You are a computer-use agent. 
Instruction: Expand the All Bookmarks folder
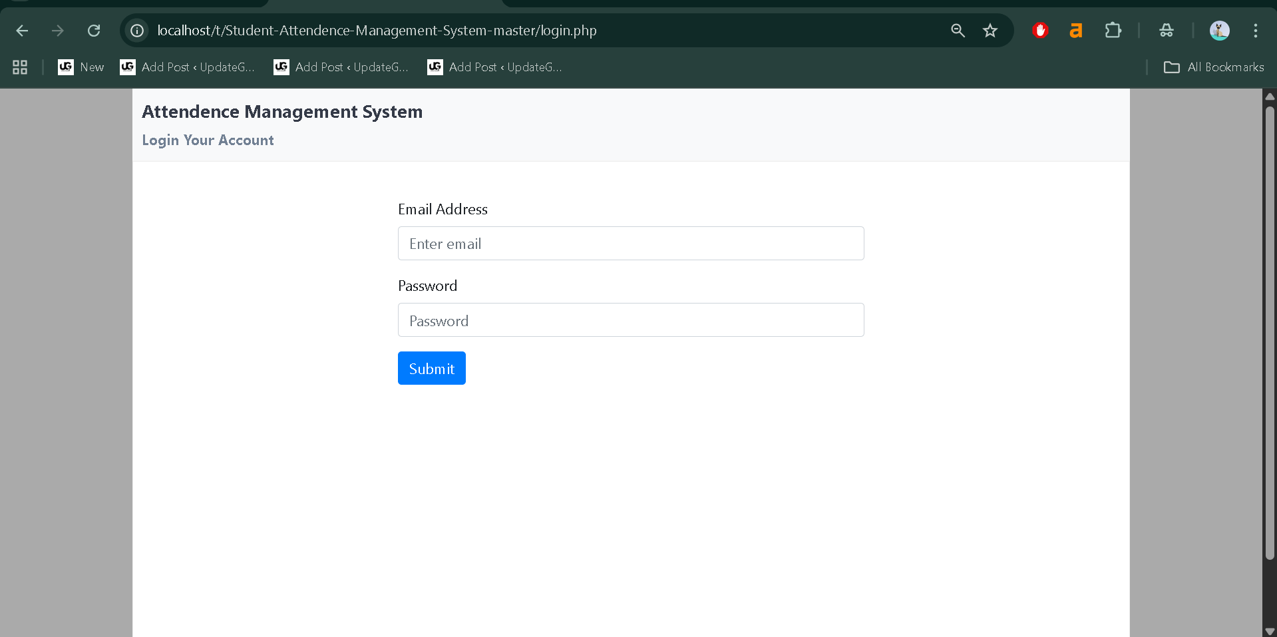pos(1212,67)
